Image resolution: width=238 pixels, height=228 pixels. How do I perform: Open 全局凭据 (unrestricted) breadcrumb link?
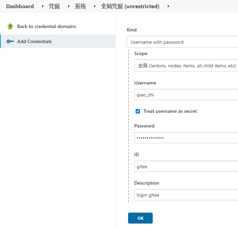pyautogui.click(x=130, y=6)
